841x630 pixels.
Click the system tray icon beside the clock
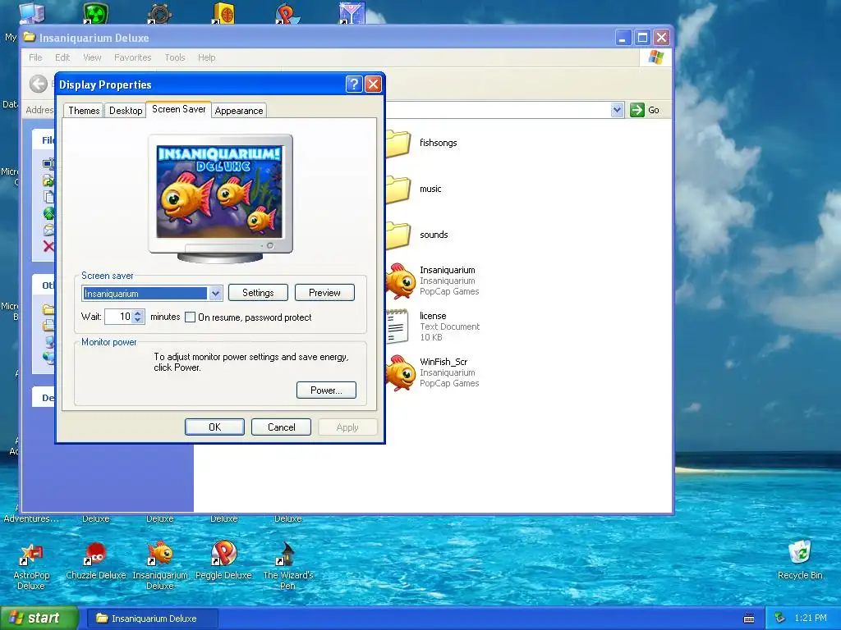click(780, 618)
